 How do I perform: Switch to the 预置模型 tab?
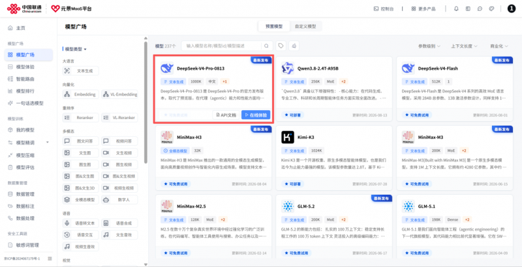[x=273, y=26]
